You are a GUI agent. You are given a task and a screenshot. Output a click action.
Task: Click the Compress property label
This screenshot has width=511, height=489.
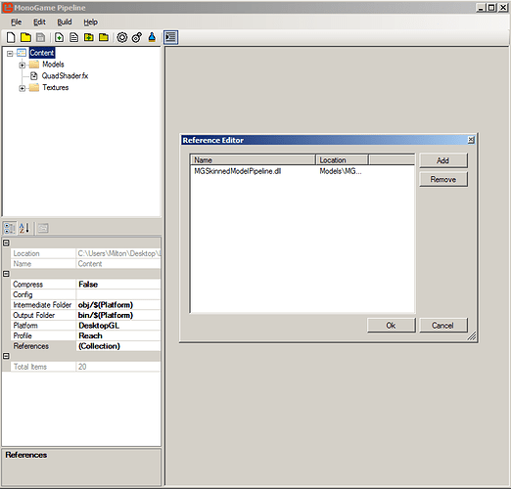27,285
